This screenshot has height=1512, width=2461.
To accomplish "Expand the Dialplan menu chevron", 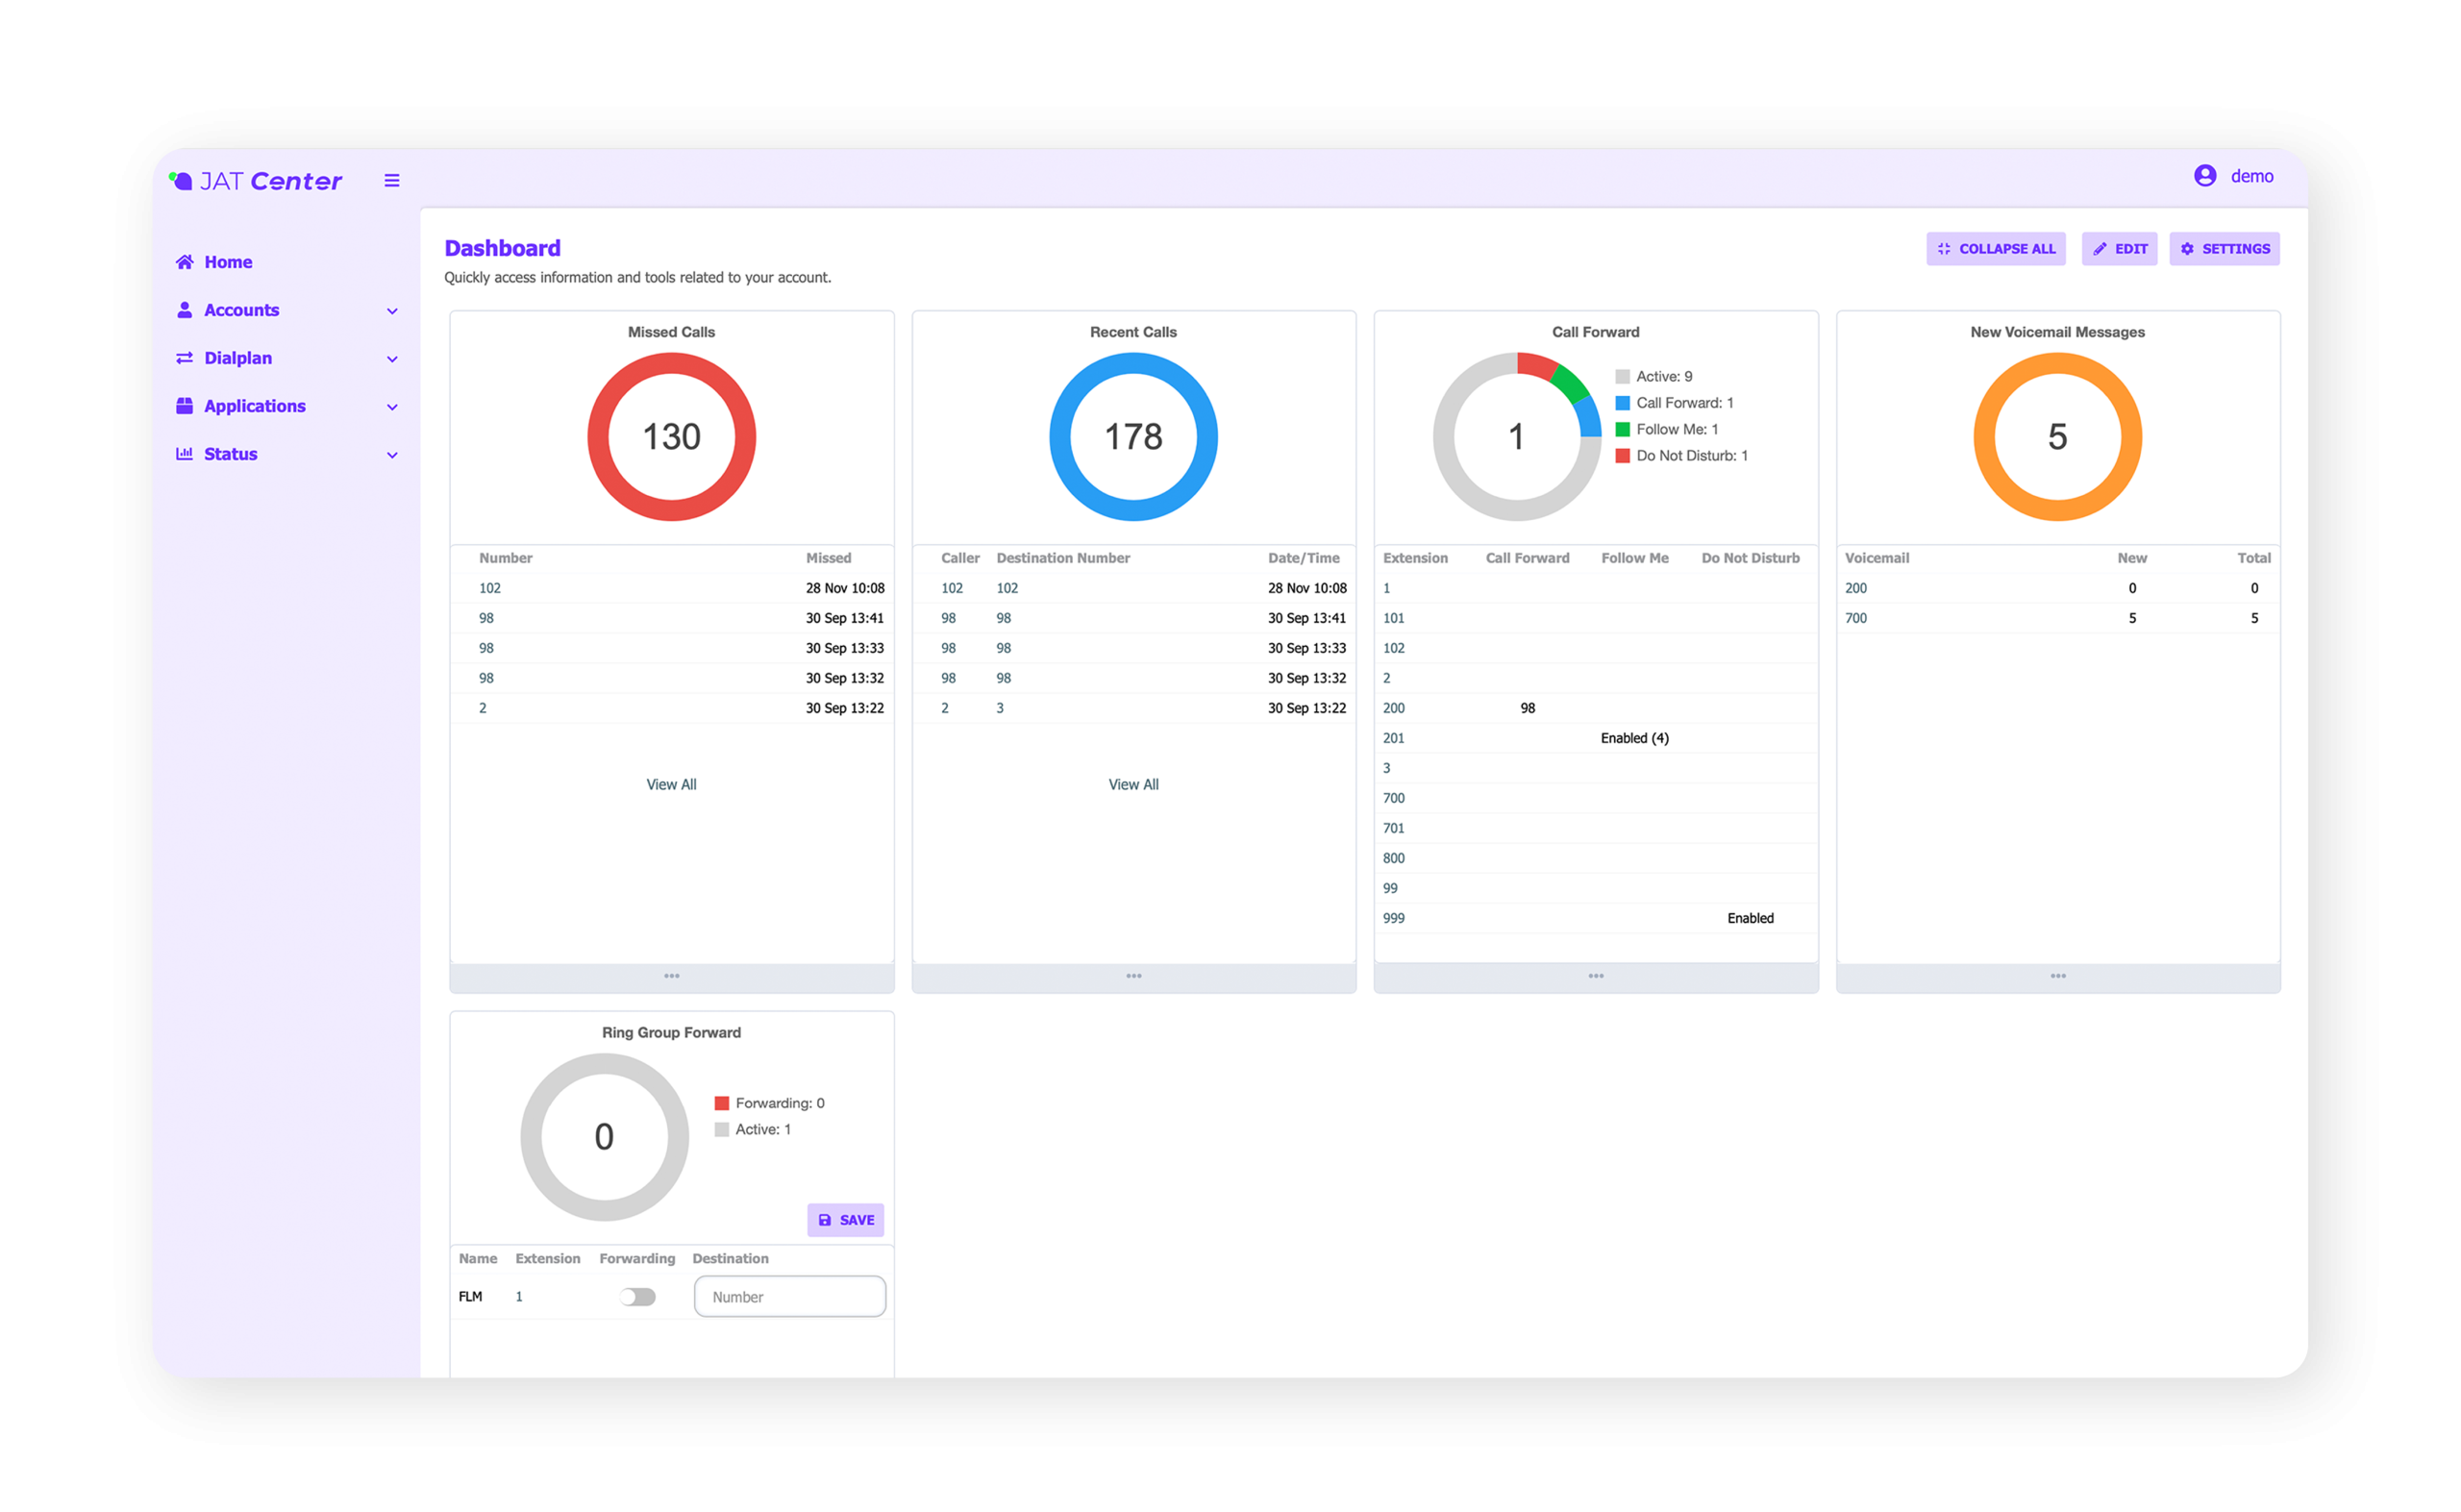I will [392, 359].
